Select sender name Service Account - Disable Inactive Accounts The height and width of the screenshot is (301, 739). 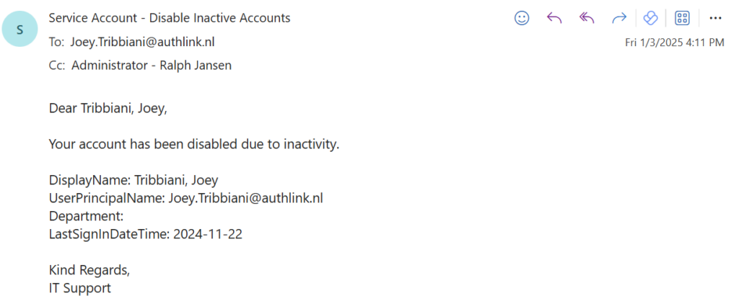pos(169,18)
